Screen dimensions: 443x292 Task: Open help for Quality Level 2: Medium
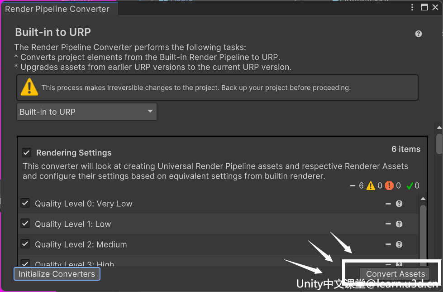[399, 244]
